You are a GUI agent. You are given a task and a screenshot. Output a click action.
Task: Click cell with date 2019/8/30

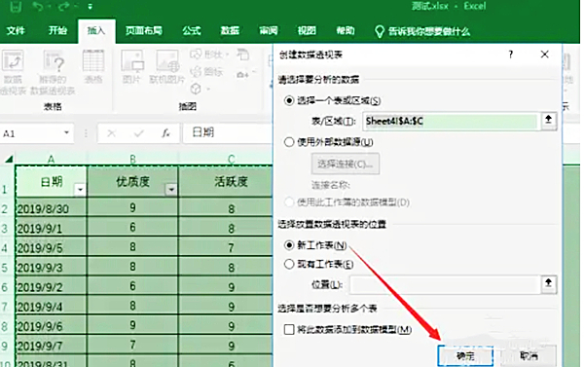[52, 208]
